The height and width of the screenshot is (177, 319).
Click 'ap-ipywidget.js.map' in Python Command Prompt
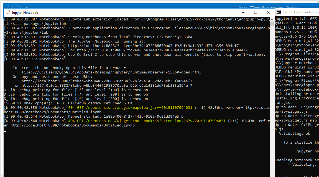coord(296,120)
